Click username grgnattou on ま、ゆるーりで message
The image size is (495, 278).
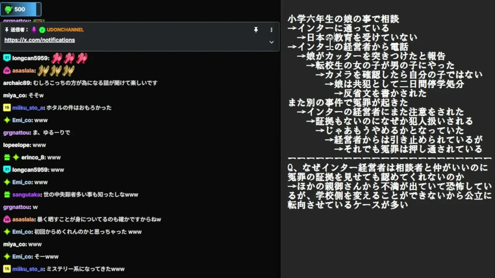(x=16, y=132)
